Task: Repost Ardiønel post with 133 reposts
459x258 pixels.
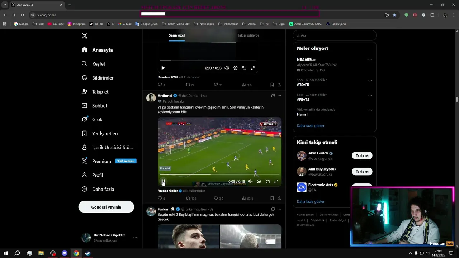Action: [191, 198]
